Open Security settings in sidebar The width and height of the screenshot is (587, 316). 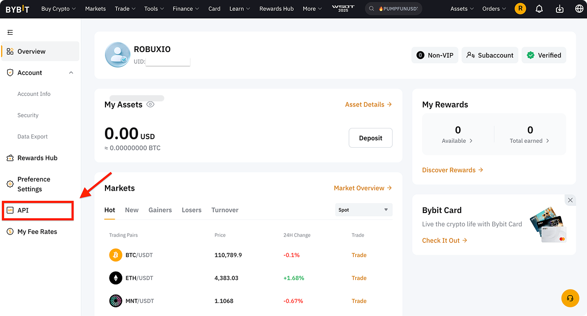tap(28, 115)
